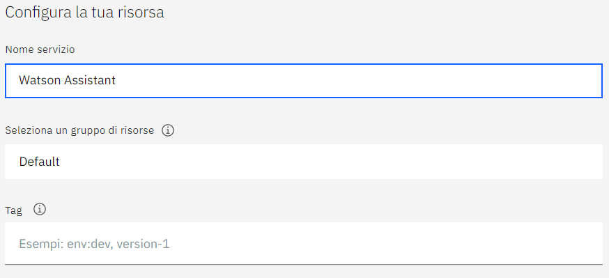Expand the resource group dropdown showing Default
The image size is (609, 278).
point(304,162)
